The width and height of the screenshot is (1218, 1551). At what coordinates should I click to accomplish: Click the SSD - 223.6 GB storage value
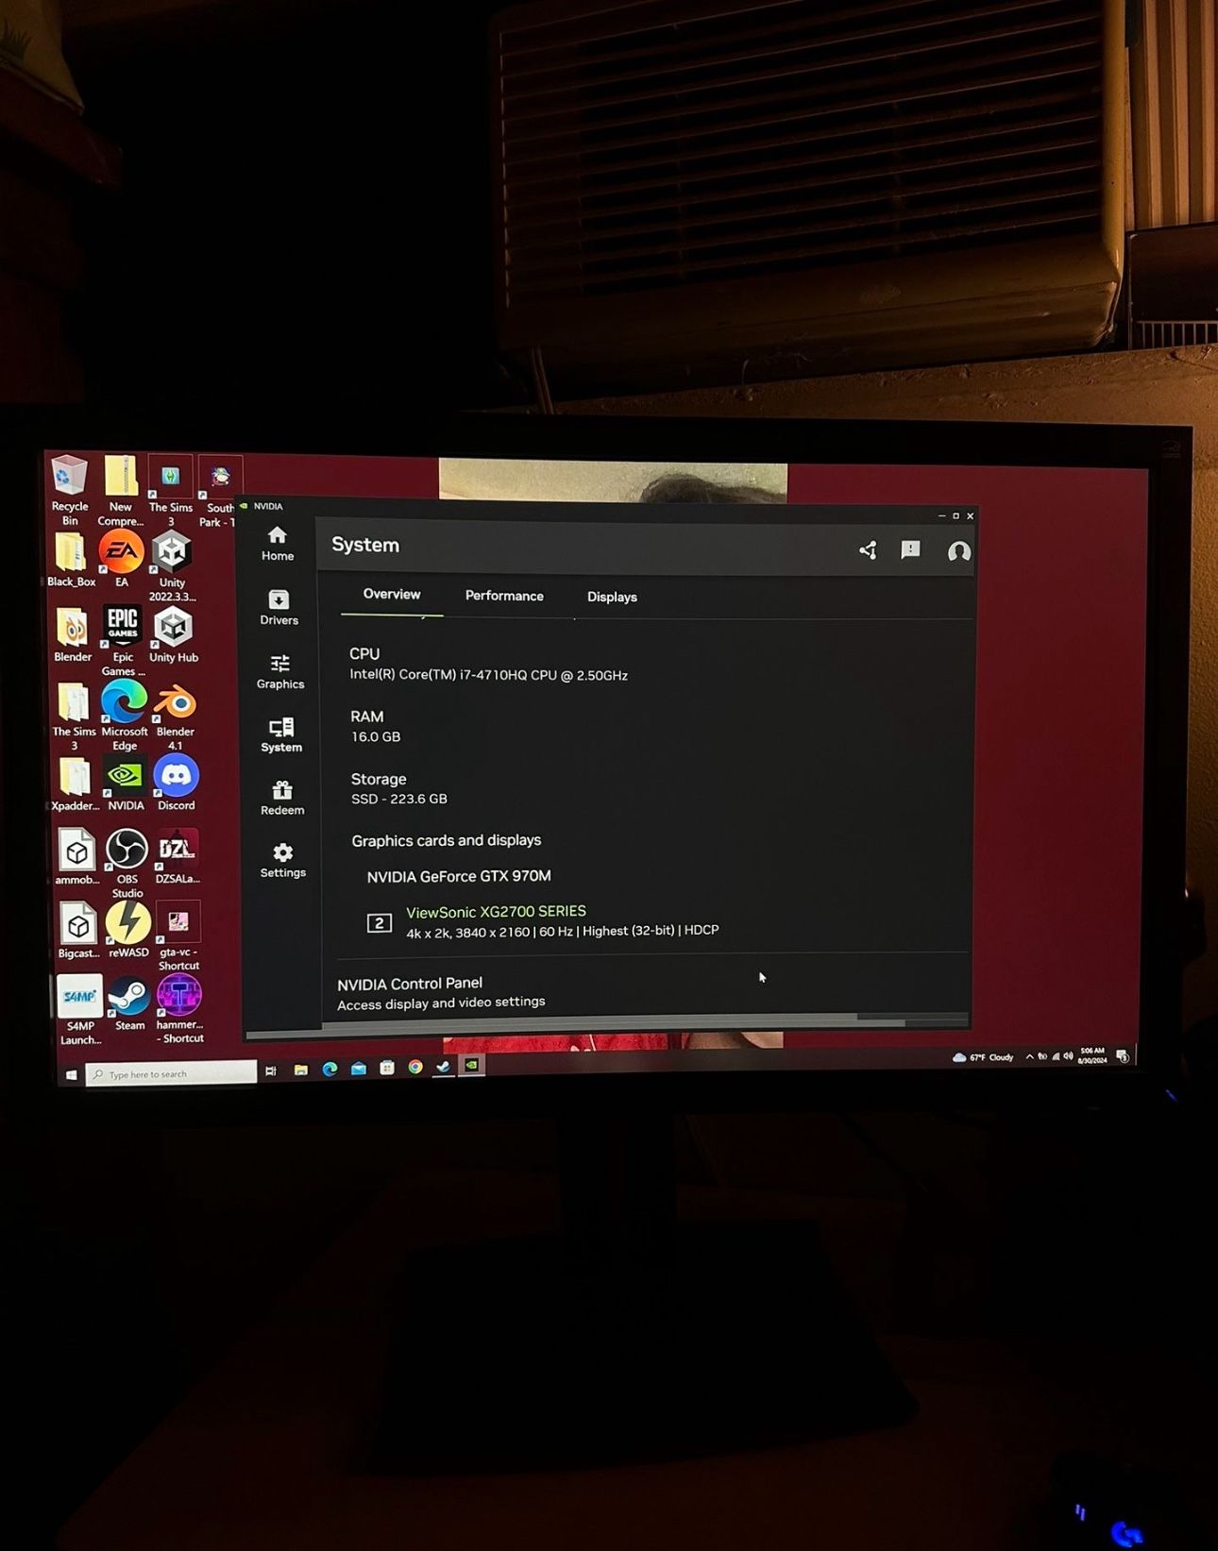tap(399, 800)
